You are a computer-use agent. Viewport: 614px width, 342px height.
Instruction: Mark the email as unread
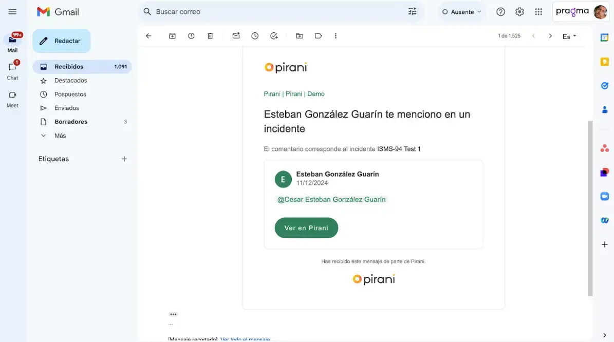236,36
